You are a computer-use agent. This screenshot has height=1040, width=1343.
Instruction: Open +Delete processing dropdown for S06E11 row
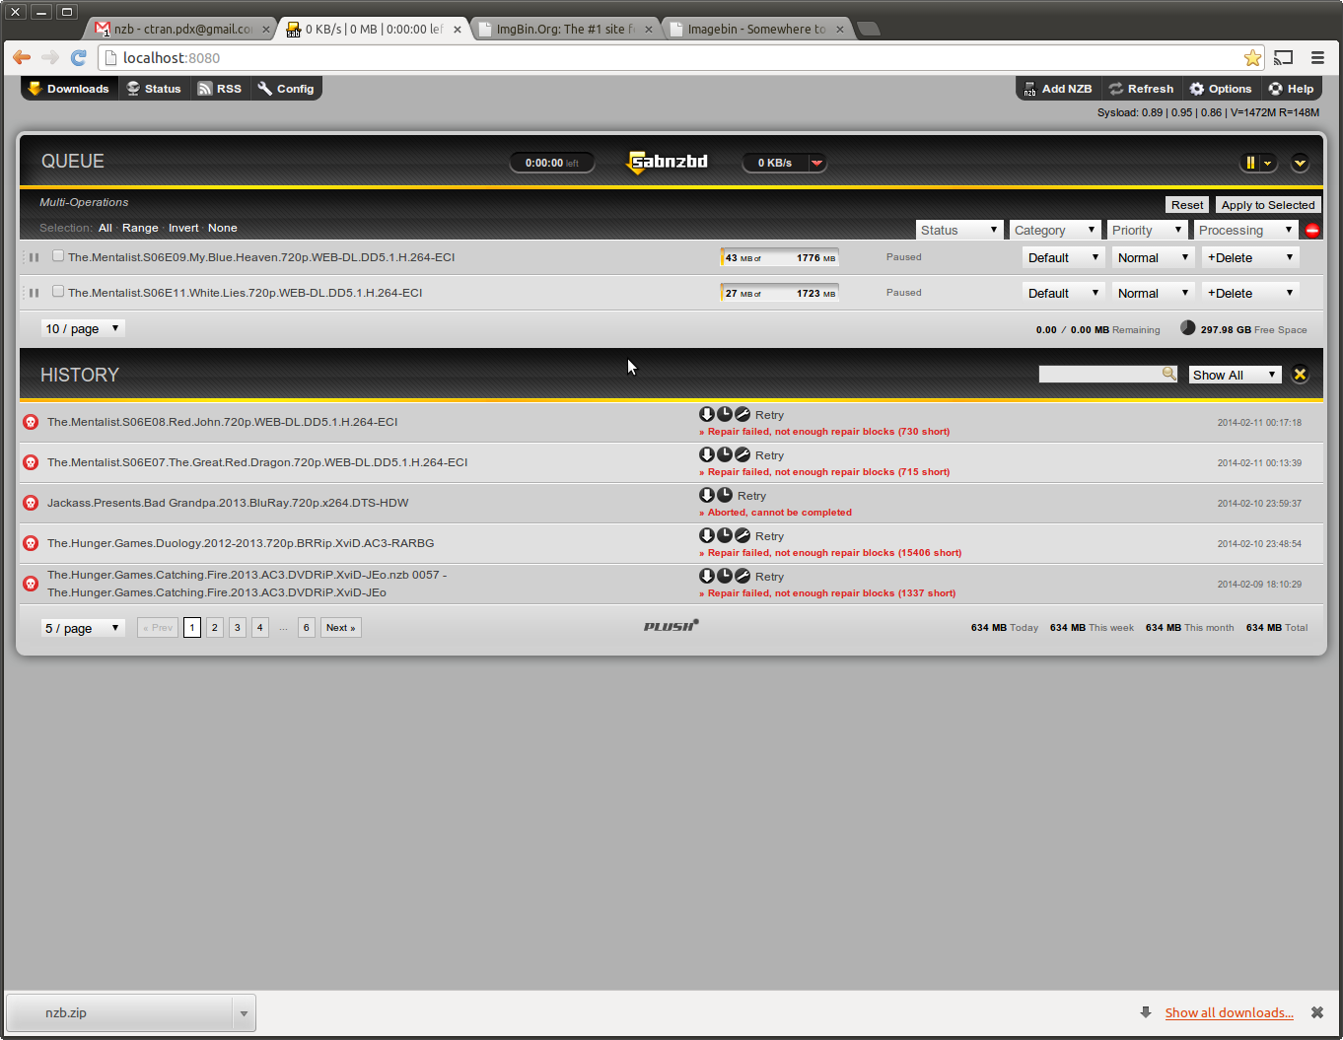(x=1250, y=293)
